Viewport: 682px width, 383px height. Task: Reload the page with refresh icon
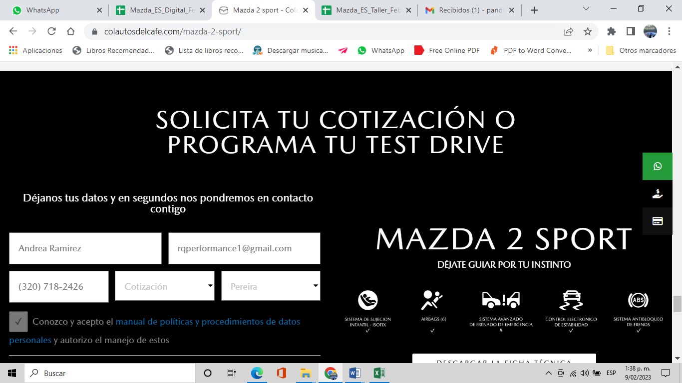click(51, 31)
